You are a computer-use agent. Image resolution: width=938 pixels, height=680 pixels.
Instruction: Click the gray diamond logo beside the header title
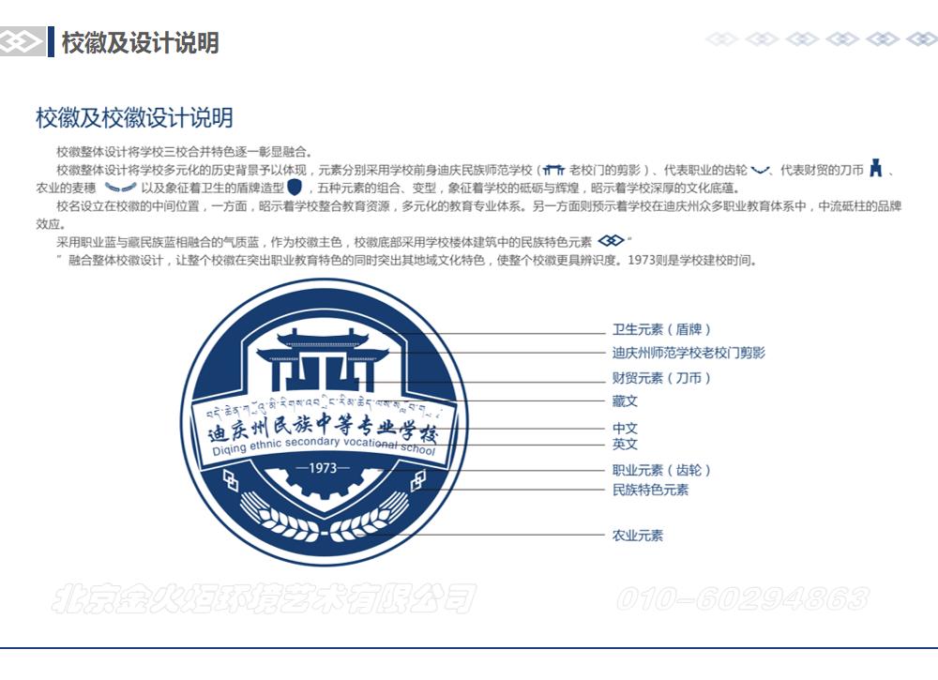coord(22,41)
